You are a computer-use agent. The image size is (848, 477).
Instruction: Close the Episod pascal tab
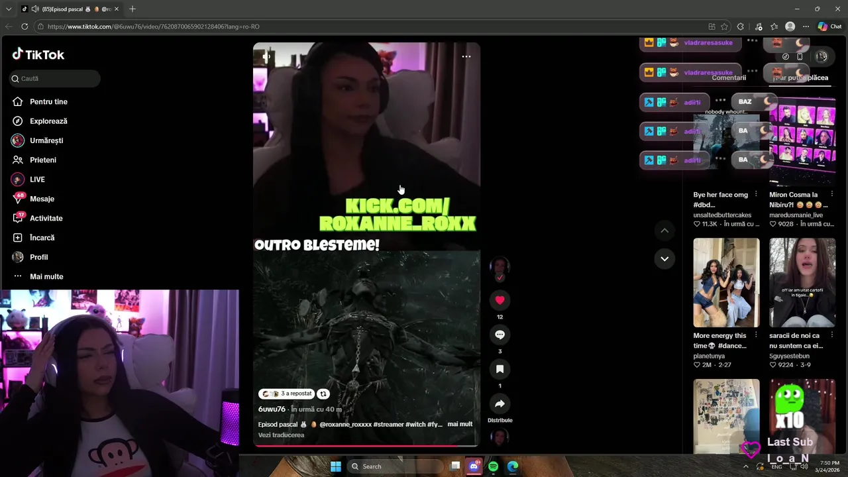(x=117, y=9)
